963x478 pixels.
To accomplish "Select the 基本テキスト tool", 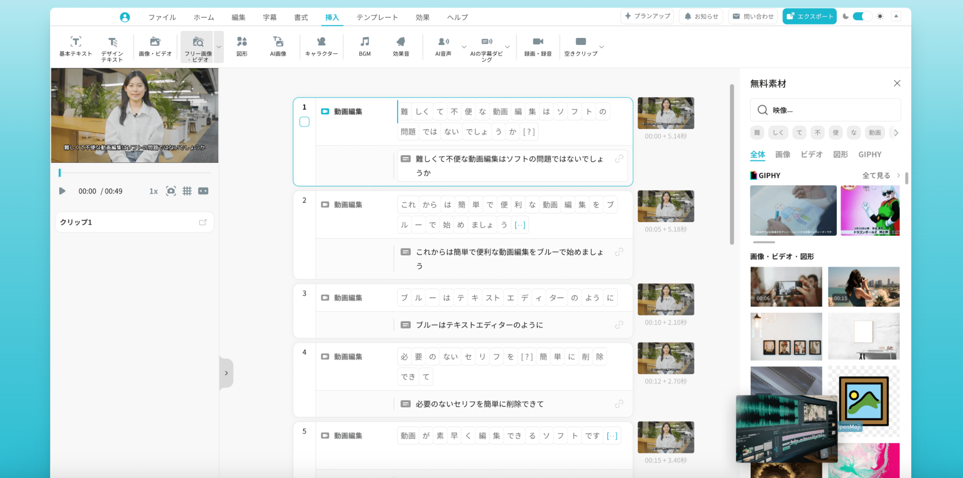I will [x=75, y=47].
